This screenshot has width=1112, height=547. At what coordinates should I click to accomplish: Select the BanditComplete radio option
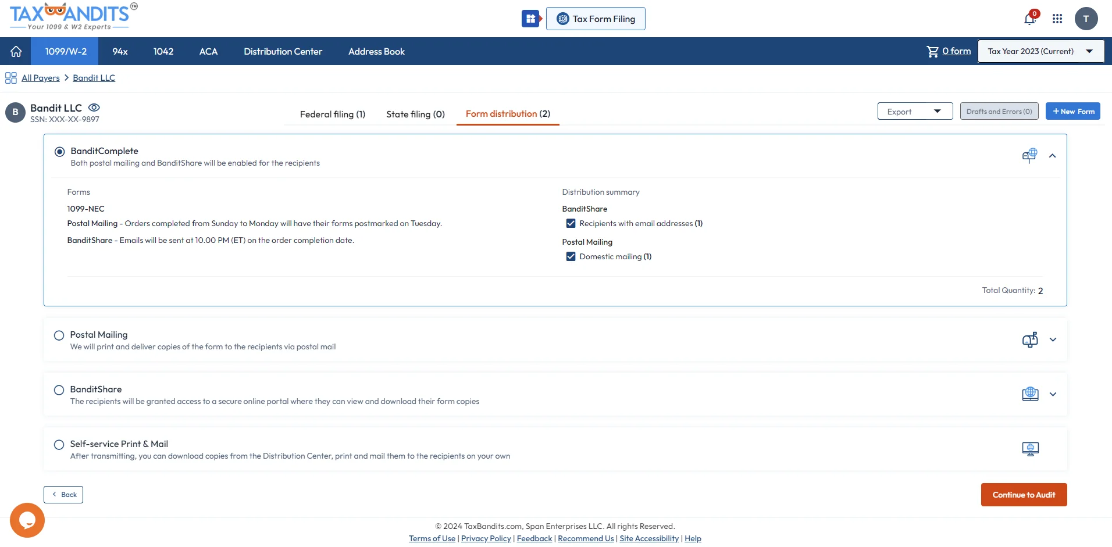tap(59, 152)
